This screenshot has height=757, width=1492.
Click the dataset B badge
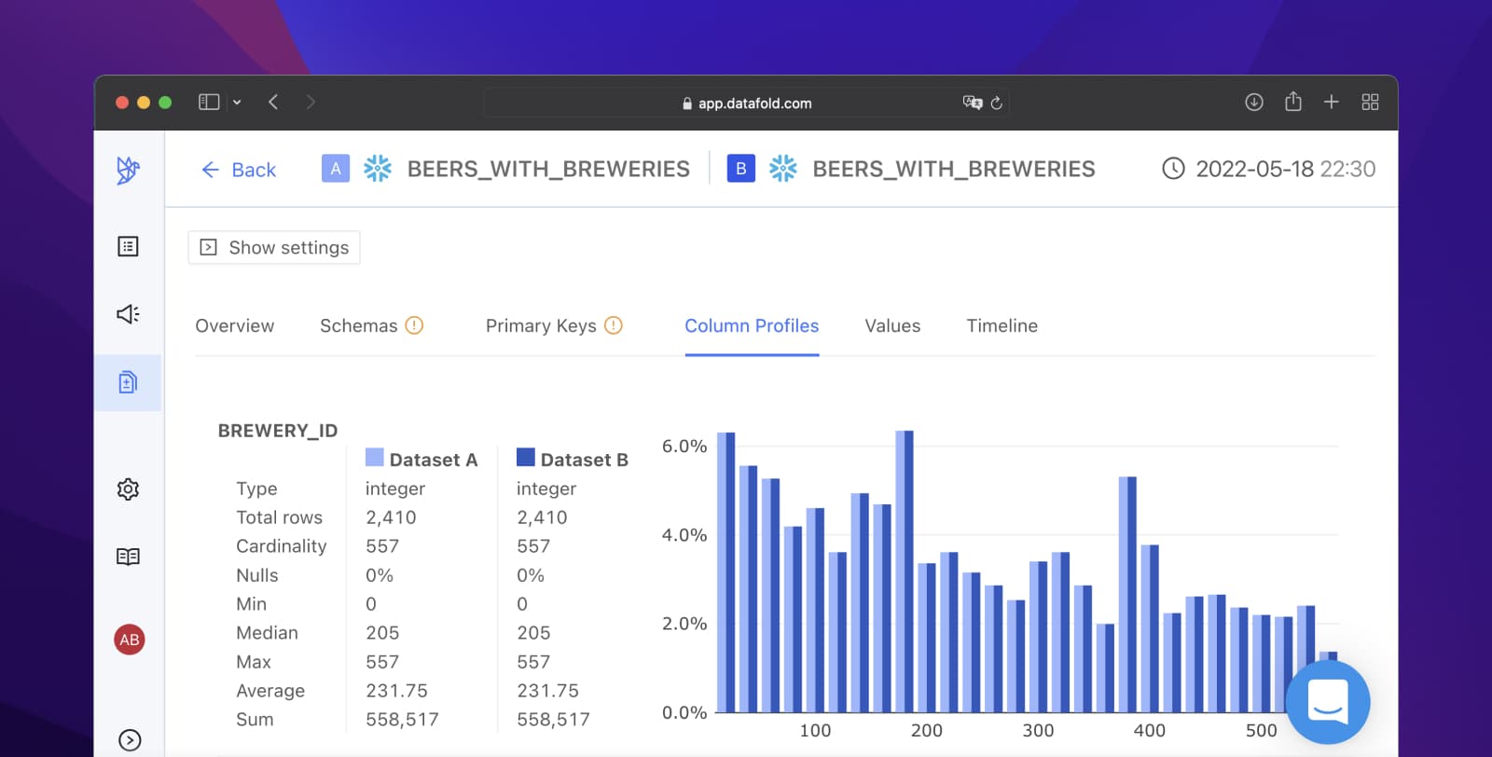click(740, 169)
